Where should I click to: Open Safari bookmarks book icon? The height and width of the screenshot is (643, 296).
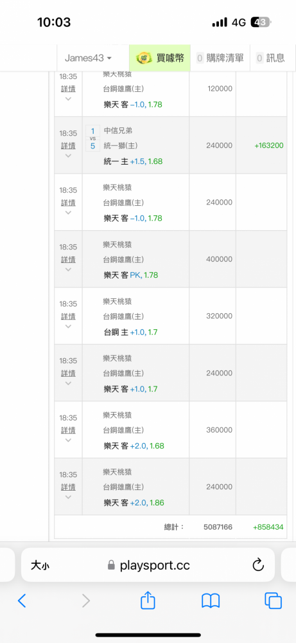click(211, 601)
